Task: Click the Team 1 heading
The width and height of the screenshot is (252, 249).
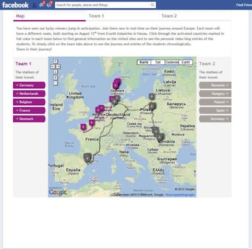Action: tap(23, 64)
